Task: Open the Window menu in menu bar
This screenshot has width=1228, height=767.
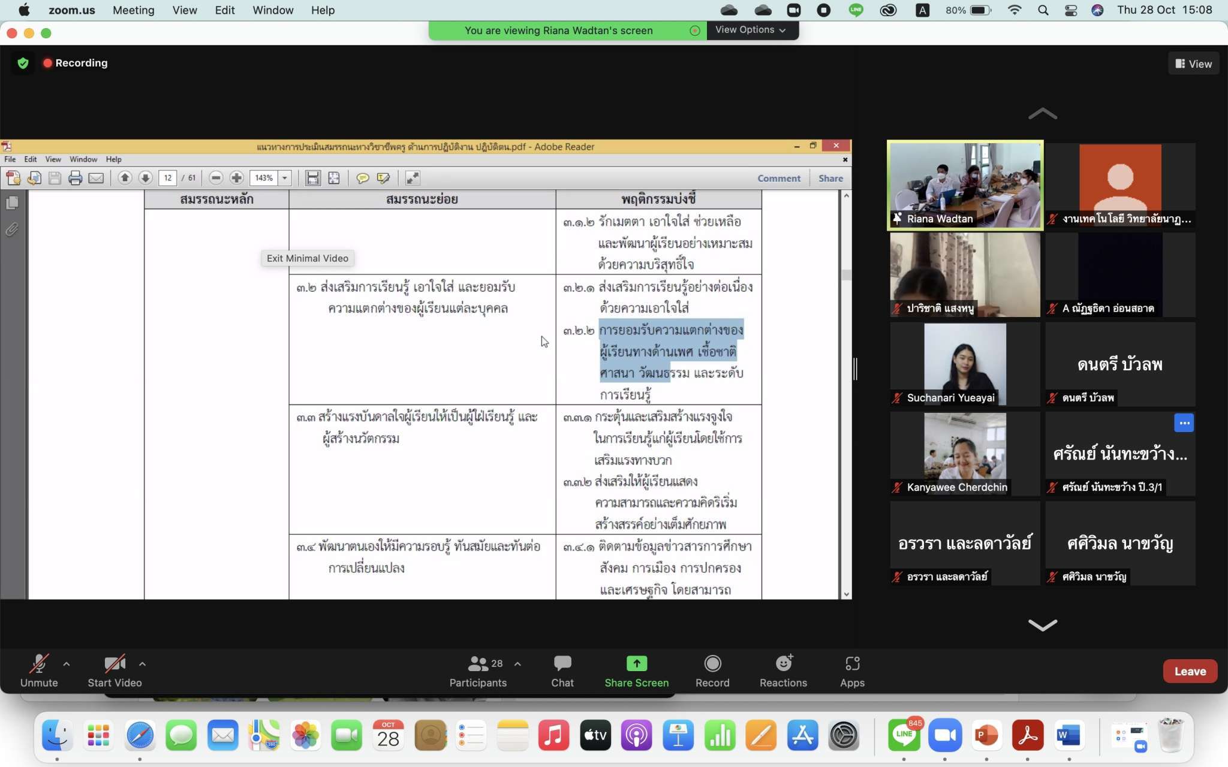Action: pyautogui.click(x=272, y=10)
